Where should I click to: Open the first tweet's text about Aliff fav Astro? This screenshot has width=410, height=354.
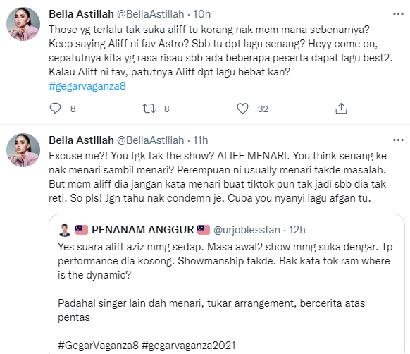coord(220,51)
